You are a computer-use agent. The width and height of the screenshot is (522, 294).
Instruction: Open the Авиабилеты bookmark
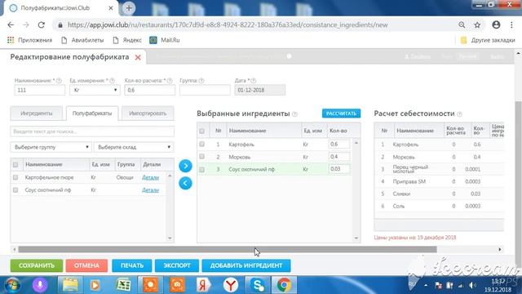82,40
